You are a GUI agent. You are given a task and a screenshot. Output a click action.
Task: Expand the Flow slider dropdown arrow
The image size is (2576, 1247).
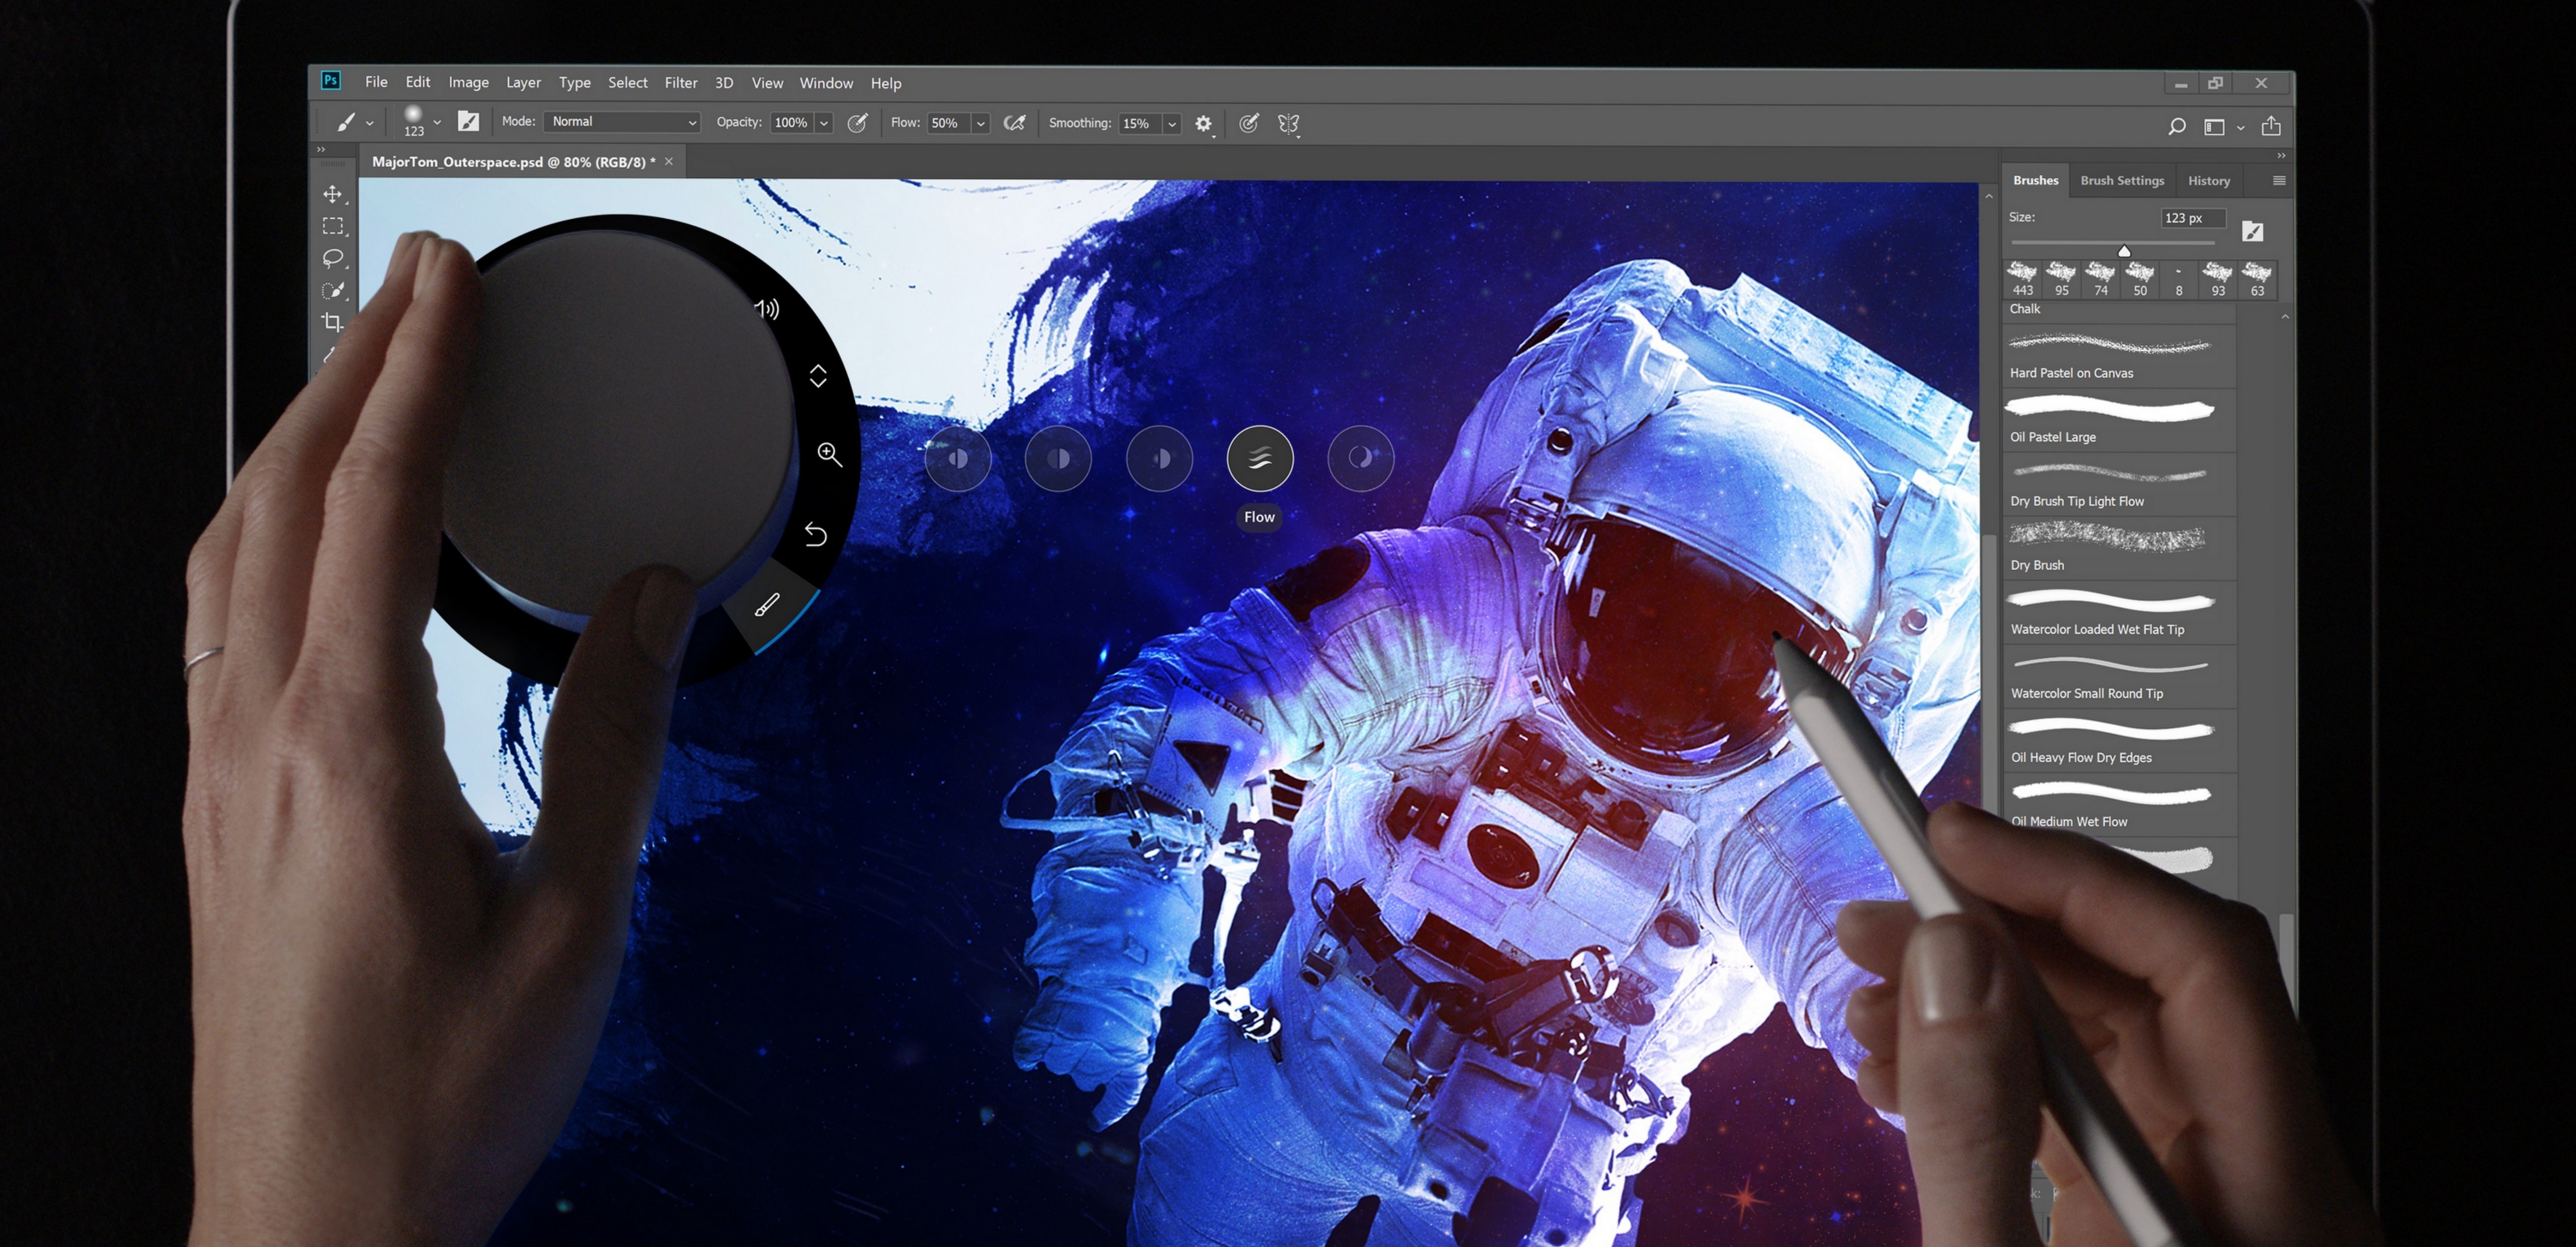[x=981, y=123]
